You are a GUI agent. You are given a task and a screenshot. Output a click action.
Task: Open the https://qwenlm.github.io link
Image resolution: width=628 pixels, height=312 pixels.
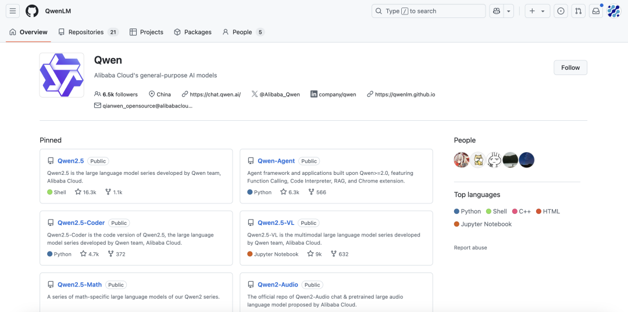pos(405,94)
